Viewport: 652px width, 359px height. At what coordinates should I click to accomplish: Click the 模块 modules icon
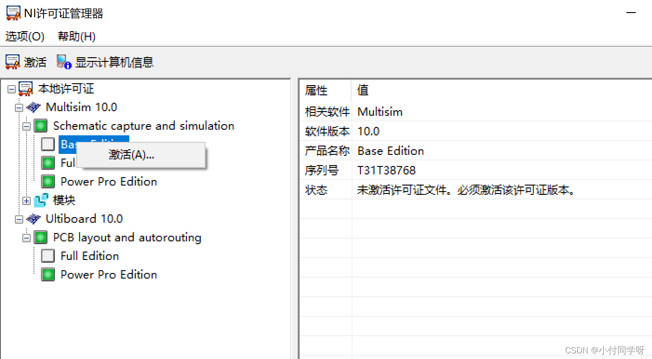click(41, 200)
